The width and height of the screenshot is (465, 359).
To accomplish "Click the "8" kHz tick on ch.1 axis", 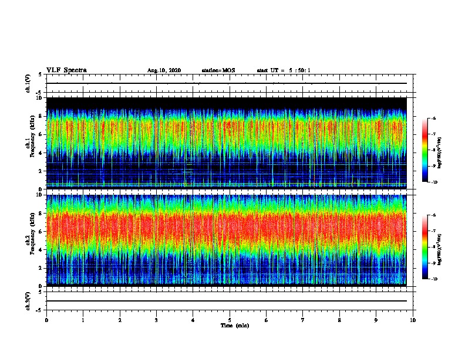I will [x=41, y=116].
